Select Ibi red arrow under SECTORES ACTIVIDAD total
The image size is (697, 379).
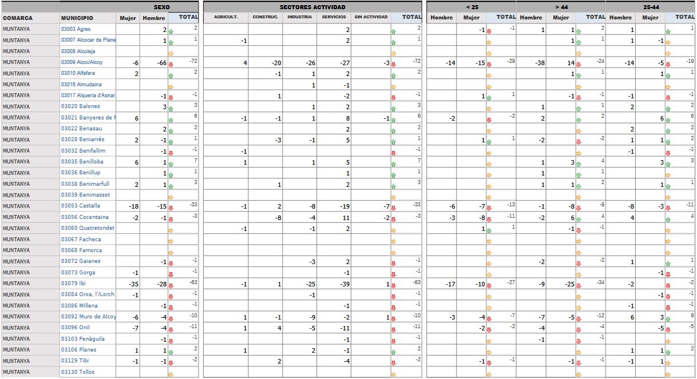point(393,286)
